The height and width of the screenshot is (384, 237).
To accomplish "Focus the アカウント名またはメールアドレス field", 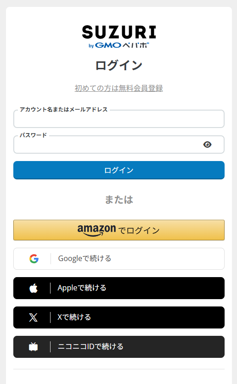I will coord(119,119).
